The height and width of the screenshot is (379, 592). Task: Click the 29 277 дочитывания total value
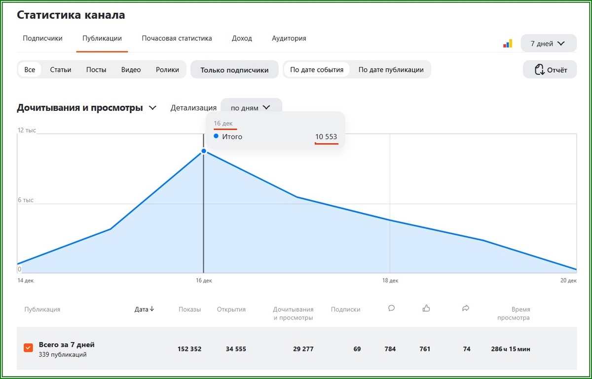[x=303, y=349]
